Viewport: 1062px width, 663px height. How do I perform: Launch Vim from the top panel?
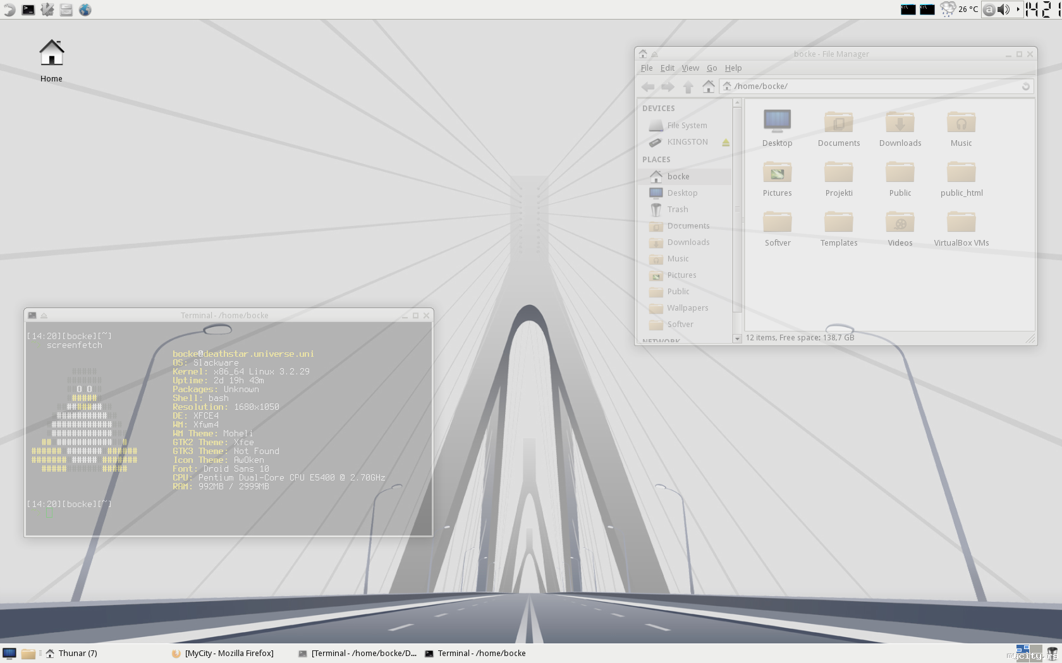[47, 9]
